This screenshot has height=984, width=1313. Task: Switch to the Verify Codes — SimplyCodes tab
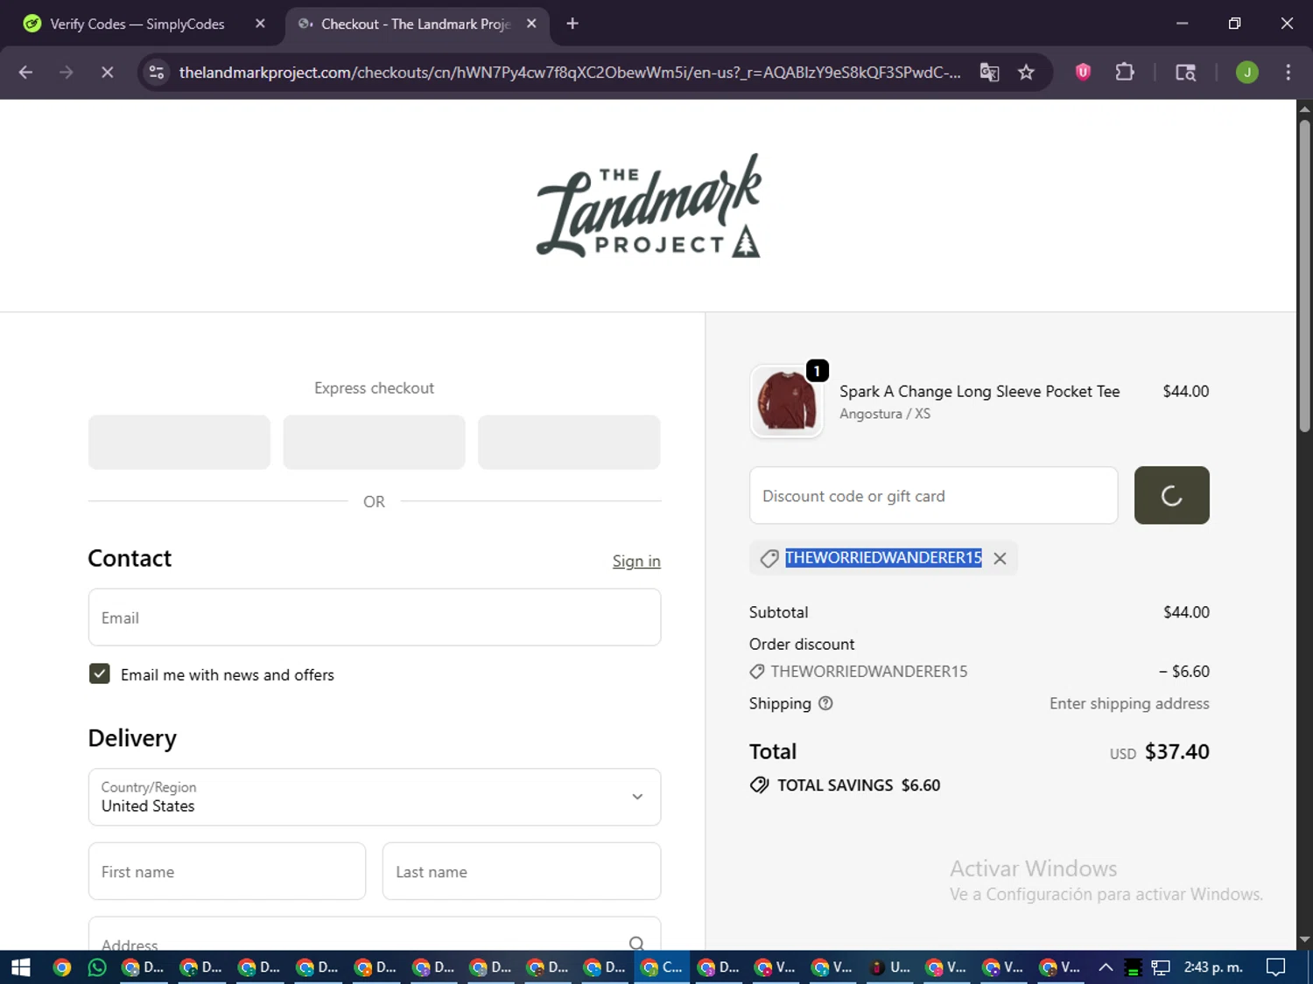137,24
